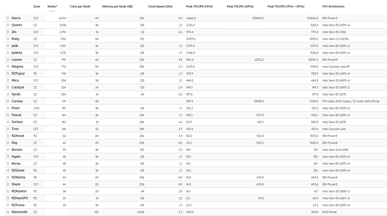Expand the Magma row plus icon

click(8, 67)
